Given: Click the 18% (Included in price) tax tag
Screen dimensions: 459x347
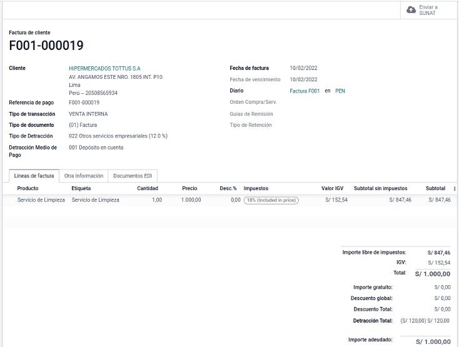Looking at the screenshot, I should pos(271,200).
